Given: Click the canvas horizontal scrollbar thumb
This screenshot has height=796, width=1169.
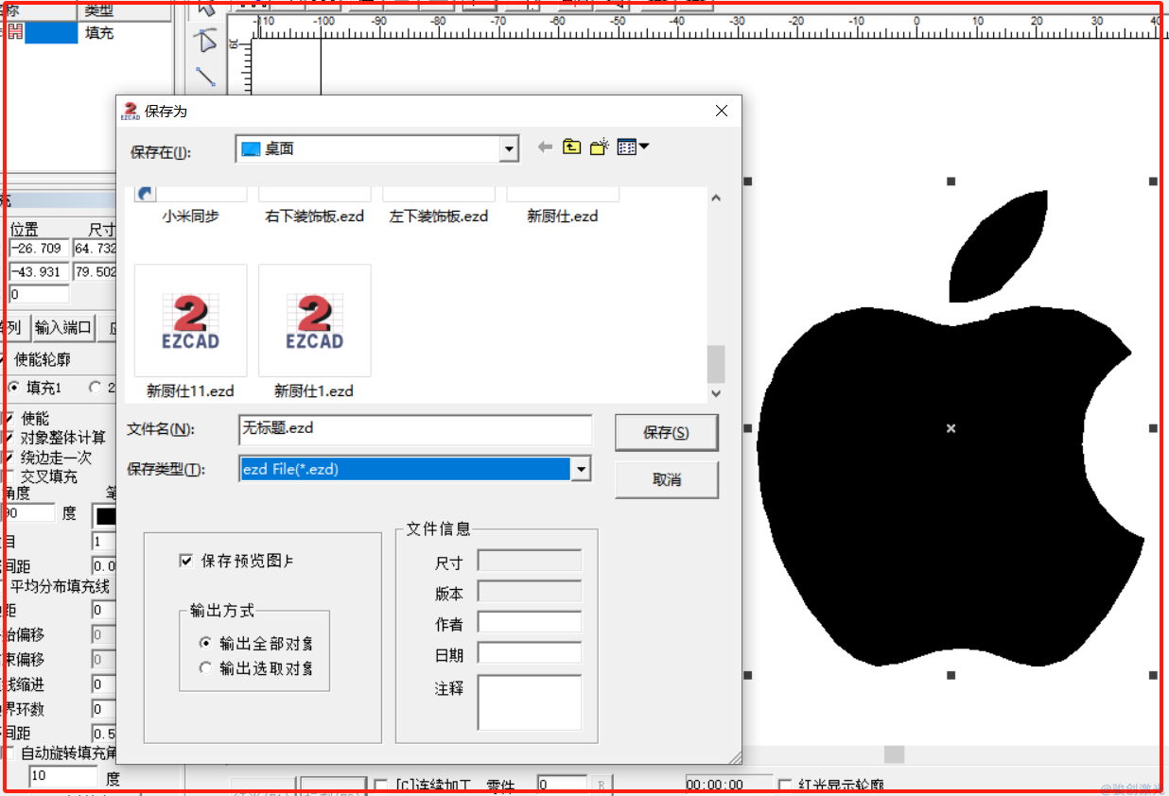Looking at the screenshot, I should 894,754.
